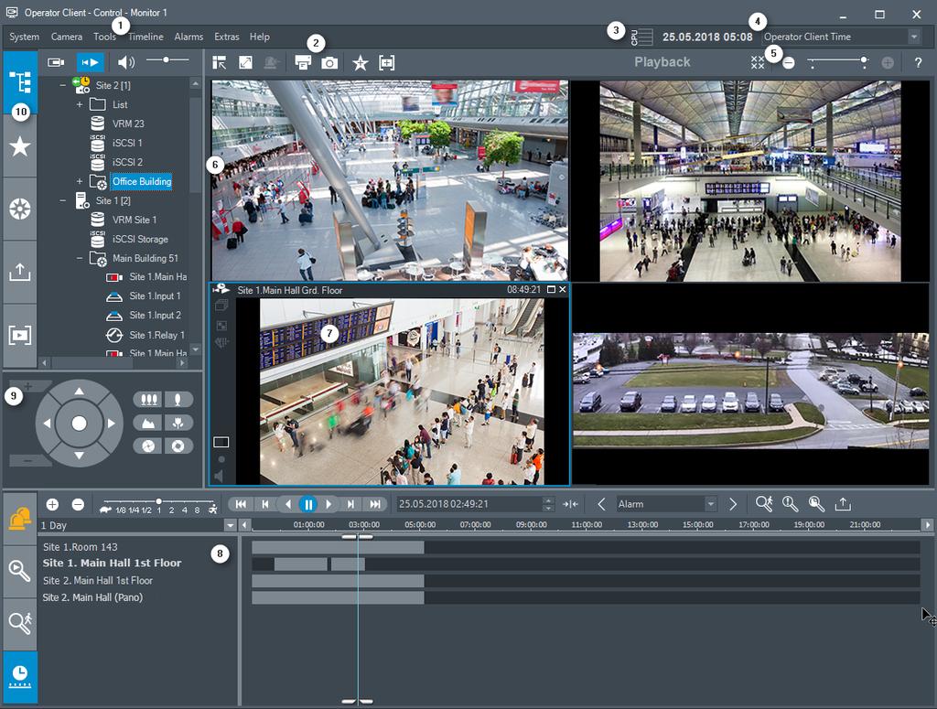
Task: Select Site 1.Relay 1 tree item
Action: [156, 335]
